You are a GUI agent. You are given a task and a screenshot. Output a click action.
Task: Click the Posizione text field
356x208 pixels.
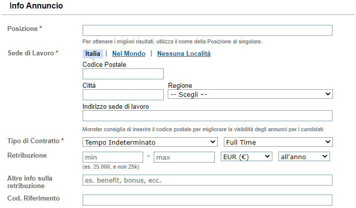207,30
